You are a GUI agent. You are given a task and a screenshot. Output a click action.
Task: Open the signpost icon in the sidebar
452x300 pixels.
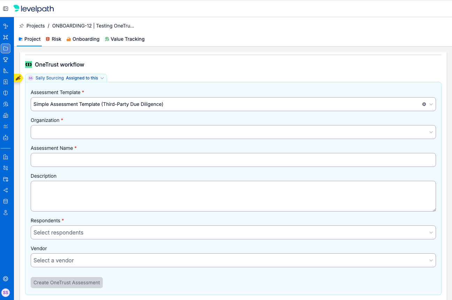pyautogui.click(x=6, y=26)
